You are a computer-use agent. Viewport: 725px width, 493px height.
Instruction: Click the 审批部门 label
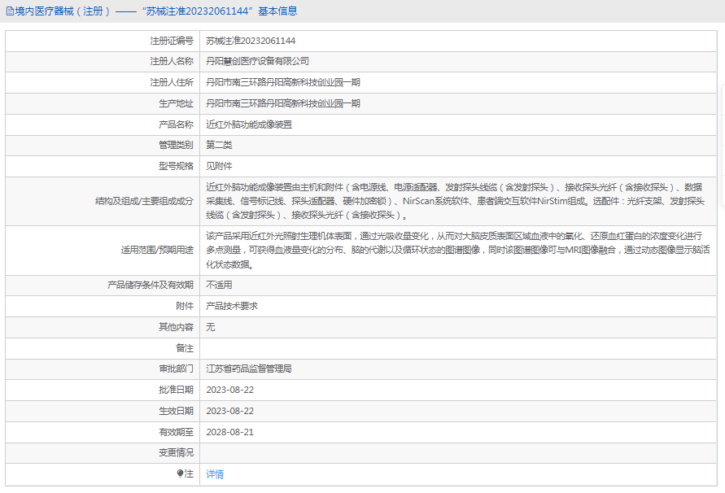coord(176,369)
